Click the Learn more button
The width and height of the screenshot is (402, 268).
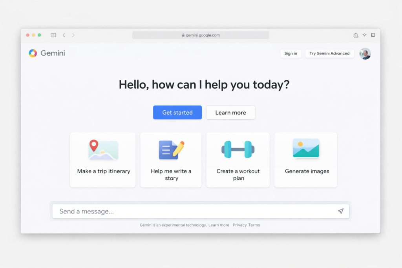coord(230,112)
